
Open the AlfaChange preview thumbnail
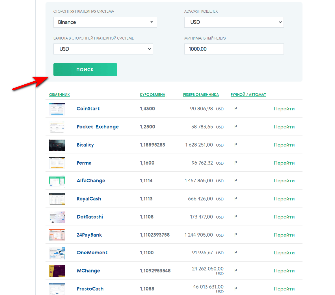(x=57, y=181)
